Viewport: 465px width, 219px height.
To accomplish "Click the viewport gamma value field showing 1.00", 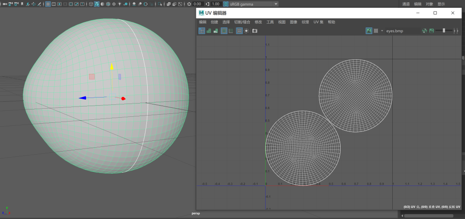I will pyautogui.click(x=215, y=4).
